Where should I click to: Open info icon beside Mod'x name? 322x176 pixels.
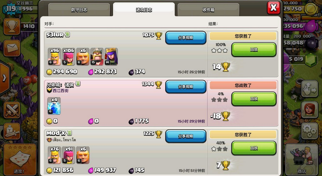(x=70, y=133)
